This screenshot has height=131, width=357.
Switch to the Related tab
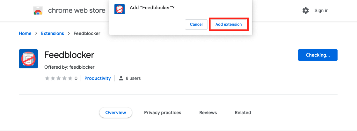point(243,113)
